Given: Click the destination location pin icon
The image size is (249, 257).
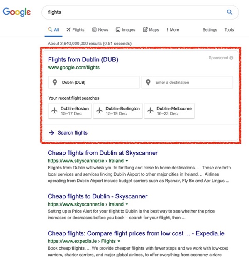Looking at the screenshot, I should 148,83.
